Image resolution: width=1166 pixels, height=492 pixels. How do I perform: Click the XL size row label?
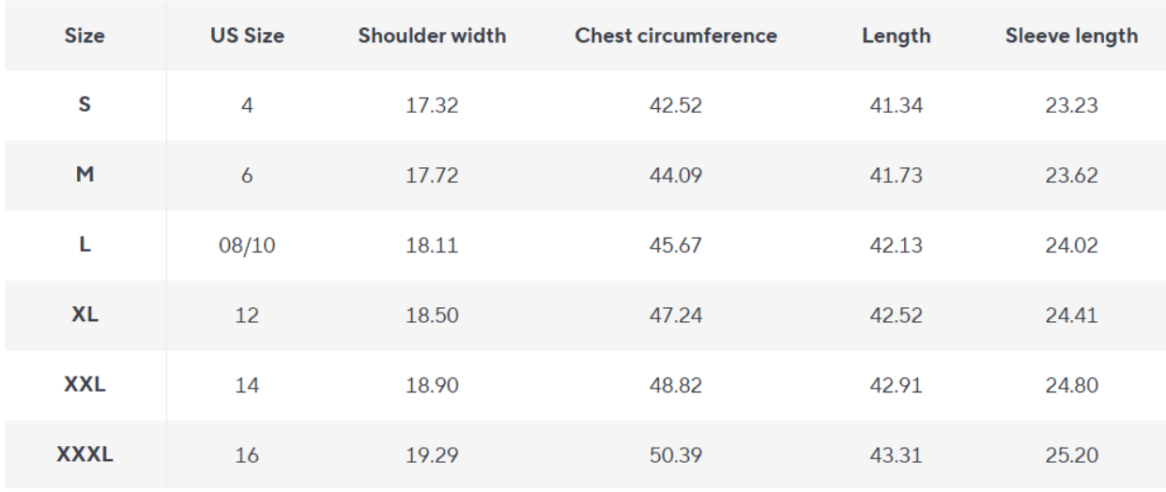(84, 315)
